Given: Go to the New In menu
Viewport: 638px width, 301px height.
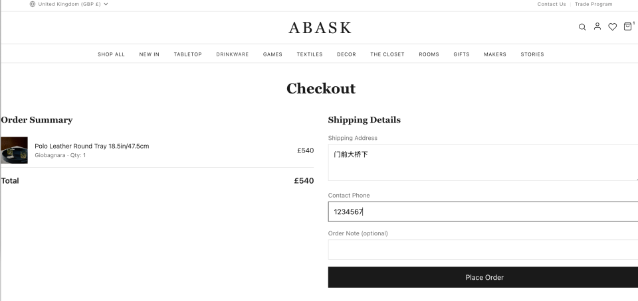Looking at the screenshot, I should [149, 54].
